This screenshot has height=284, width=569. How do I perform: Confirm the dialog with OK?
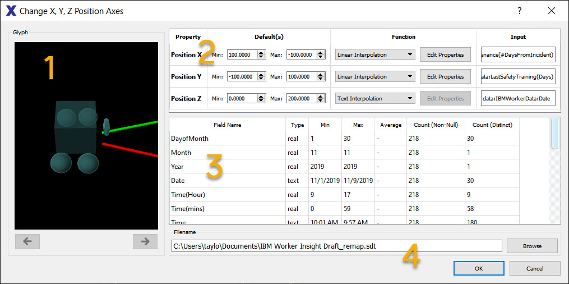coord(479,268)
